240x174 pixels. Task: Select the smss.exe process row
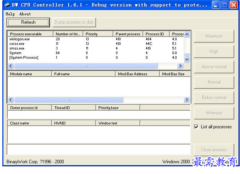pos(96,48)
